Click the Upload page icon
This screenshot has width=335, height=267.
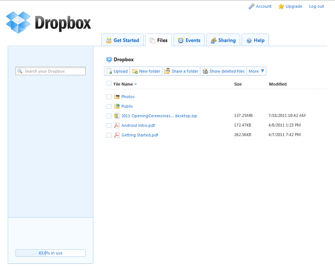tap(109, 71)
